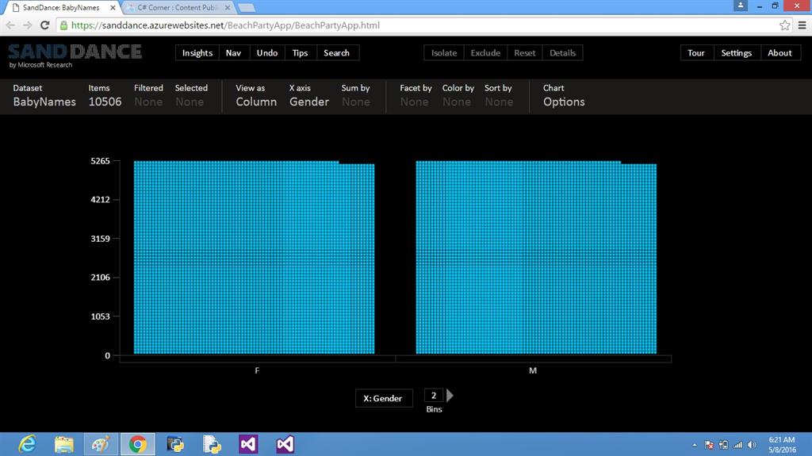Open the Tips button

coord(300,53)
